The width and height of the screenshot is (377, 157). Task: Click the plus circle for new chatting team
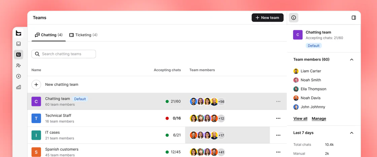click(x=36, y=84)
